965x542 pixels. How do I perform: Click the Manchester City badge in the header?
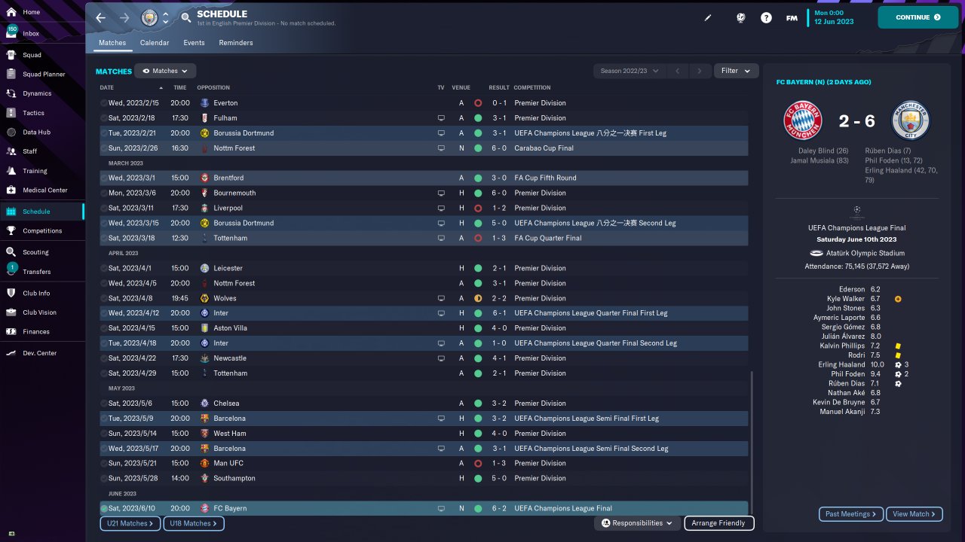(x=149, y=17)
